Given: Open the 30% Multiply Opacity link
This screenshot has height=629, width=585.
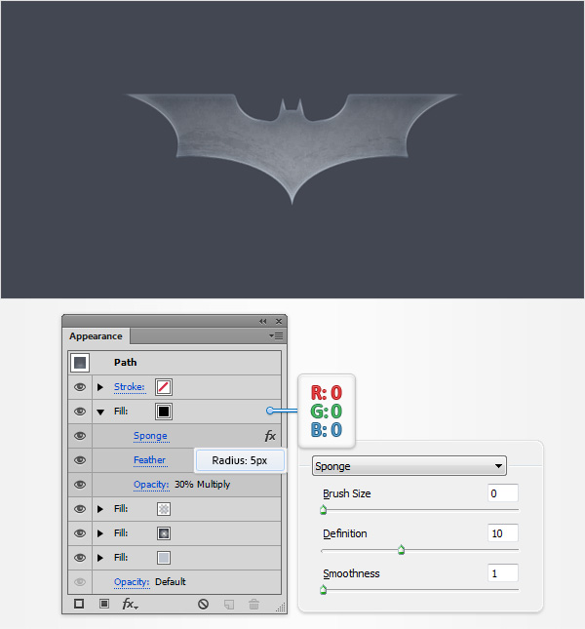Looking at the screenshot, I should click(x=151, y=485).
